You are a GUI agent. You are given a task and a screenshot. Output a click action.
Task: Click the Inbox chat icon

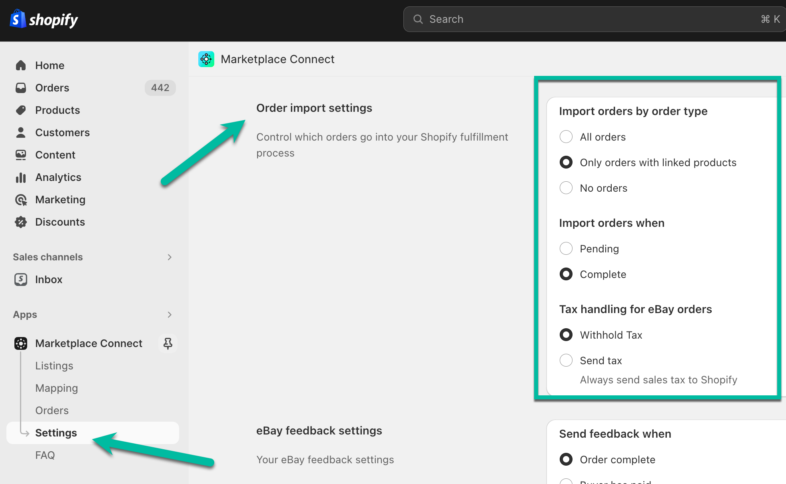click(21, 279)
